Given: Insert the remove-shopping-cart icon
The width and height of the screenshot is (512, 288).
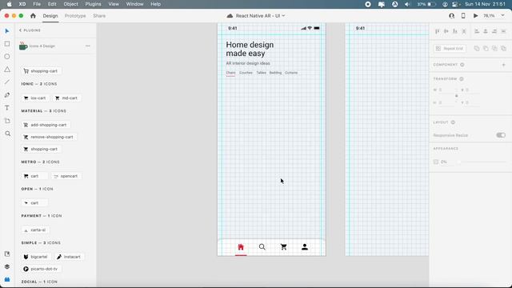Looking at the screenshot, I should coord(49,137).
